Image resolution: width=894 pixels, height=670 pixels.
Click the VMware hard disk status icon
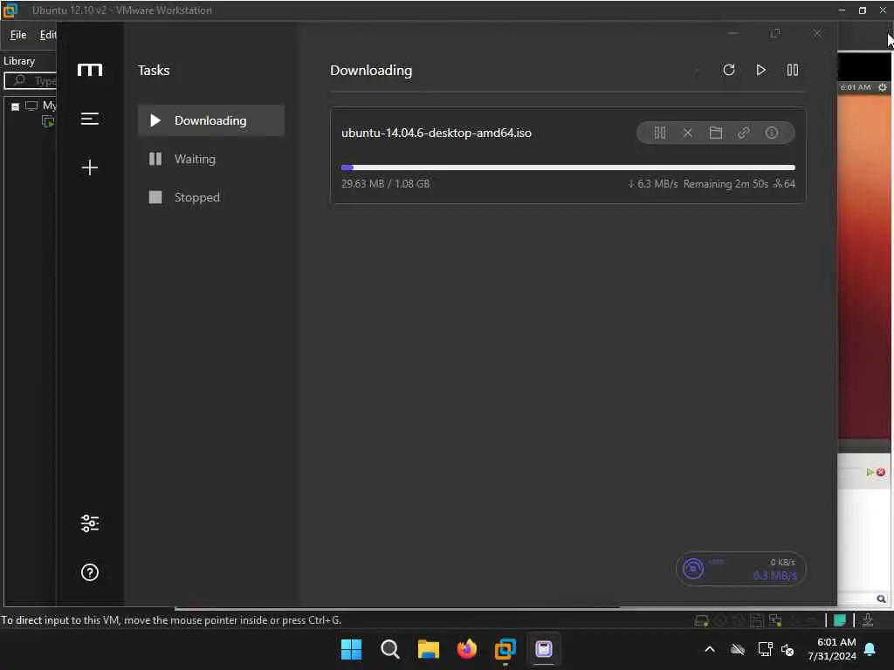click(701, 620)
